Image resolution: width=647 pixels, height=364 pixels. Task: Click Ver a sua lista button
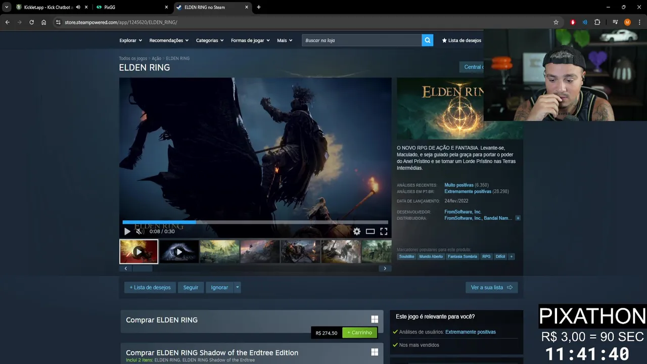[491, 287]
